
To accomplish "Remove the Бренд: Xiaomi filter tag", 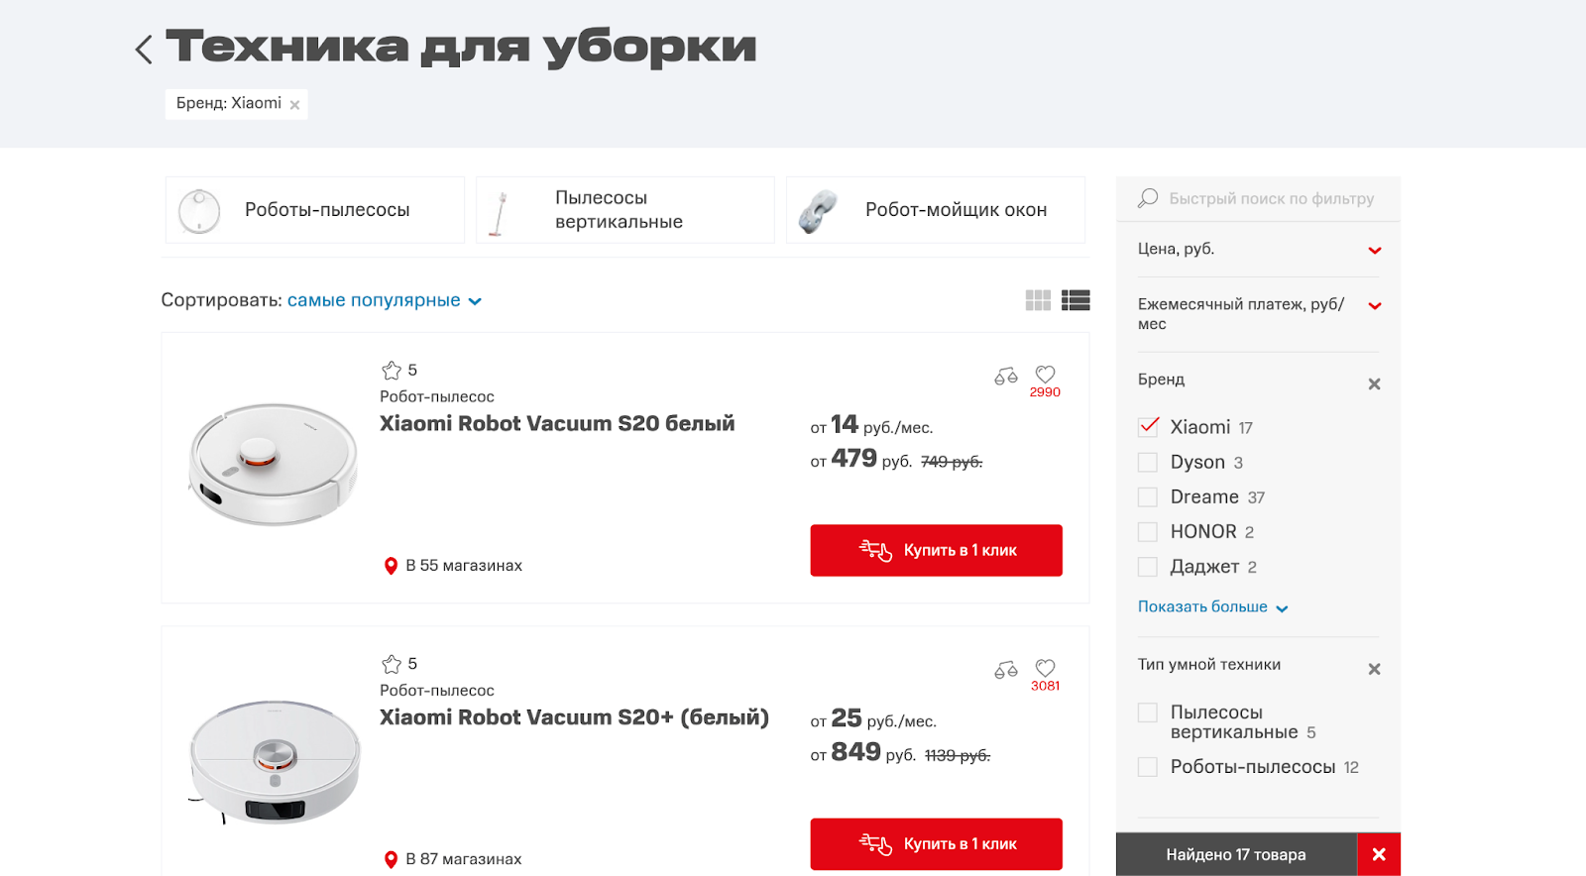I will pos(294,105).
